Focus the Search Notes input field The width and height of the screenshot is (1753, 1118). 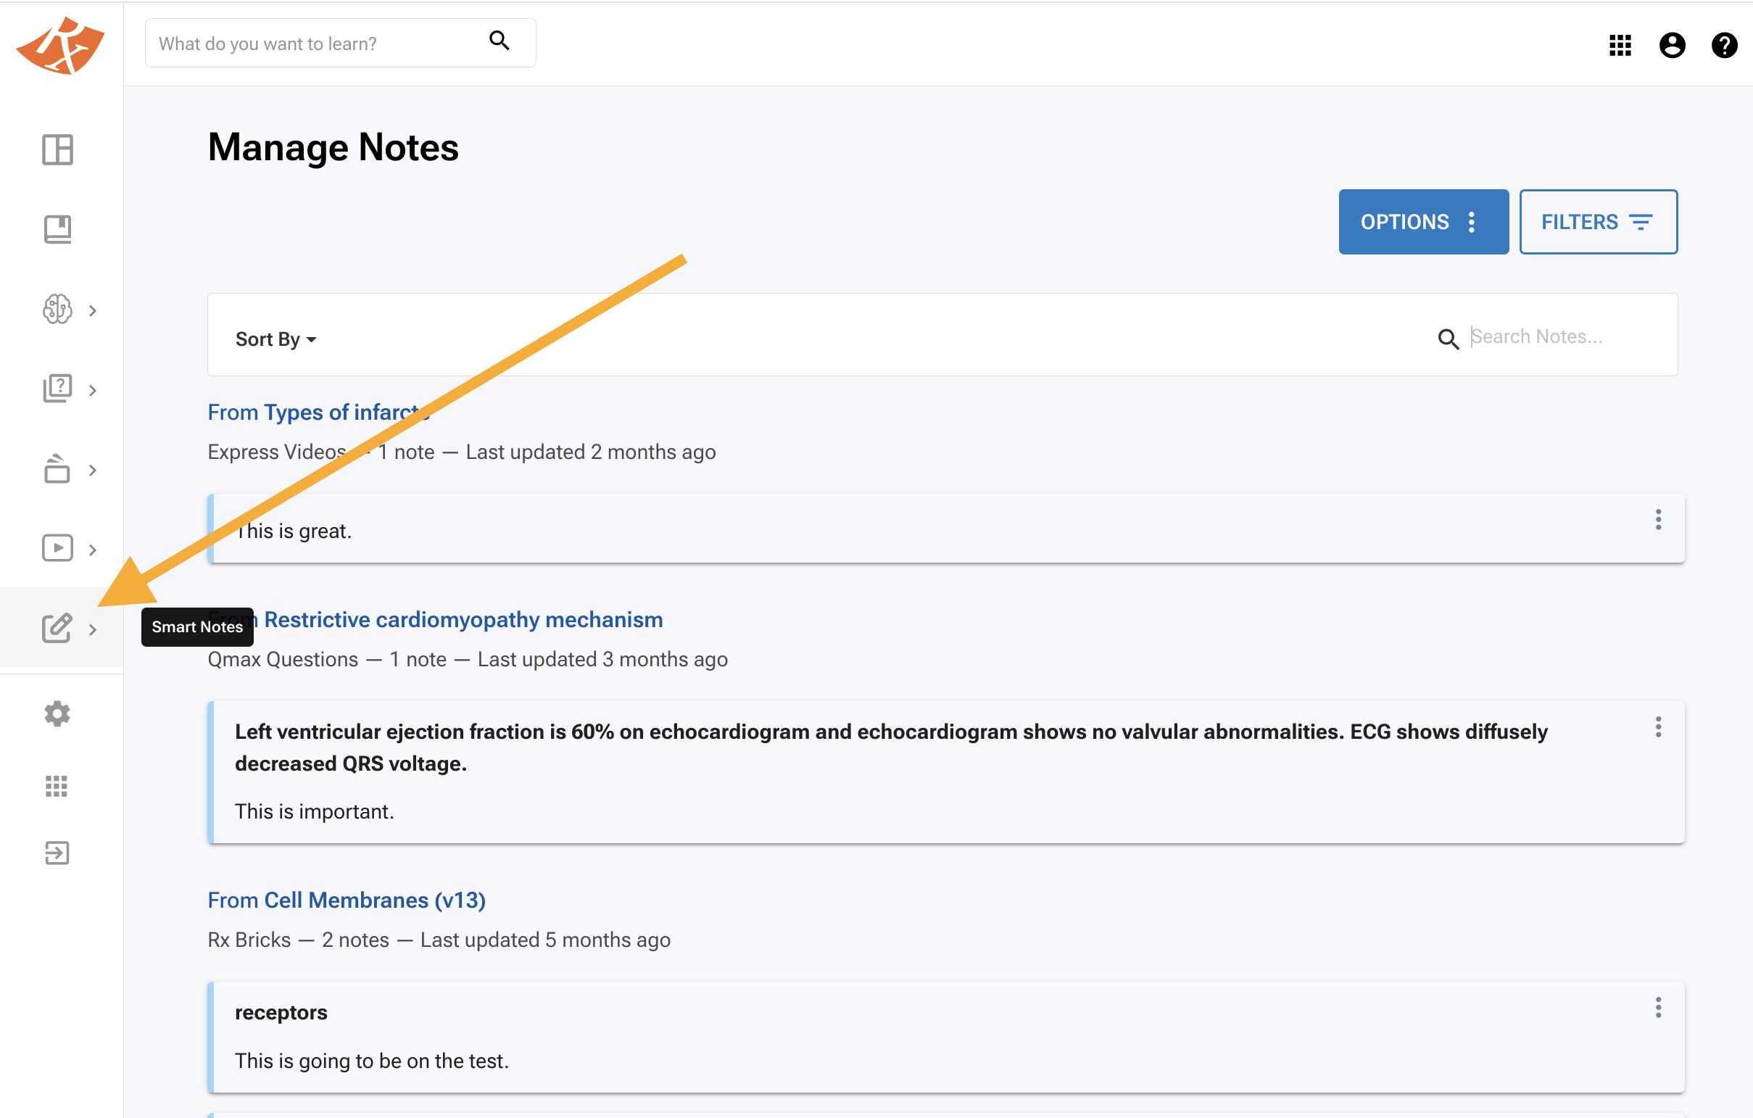[x=1565, y=336]
